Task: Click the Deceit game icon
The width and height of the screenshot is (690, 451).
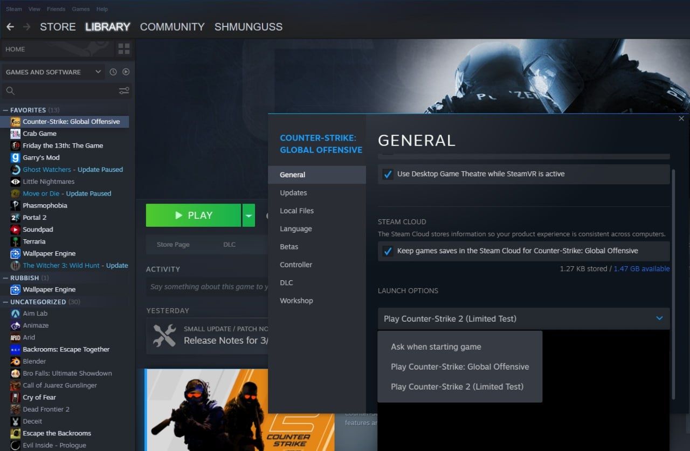Action: click(15, 421)
